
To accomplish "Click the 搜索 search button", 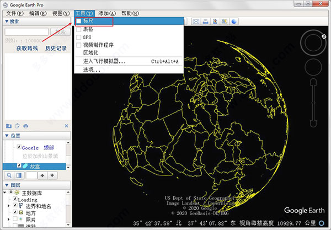I will (x=60, y=32).
